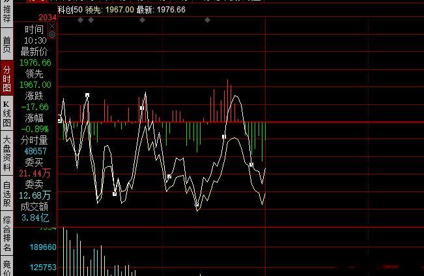The image size is (424, 276).
Task: Open the 大盘资料 sidebar tab
Action: [7, 153]
